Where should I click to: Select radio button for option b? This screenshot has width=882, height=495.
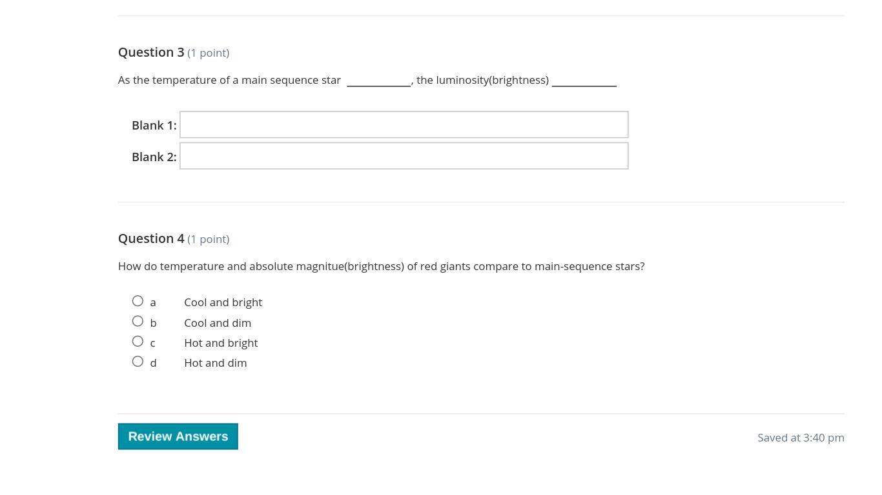point(138,321)
